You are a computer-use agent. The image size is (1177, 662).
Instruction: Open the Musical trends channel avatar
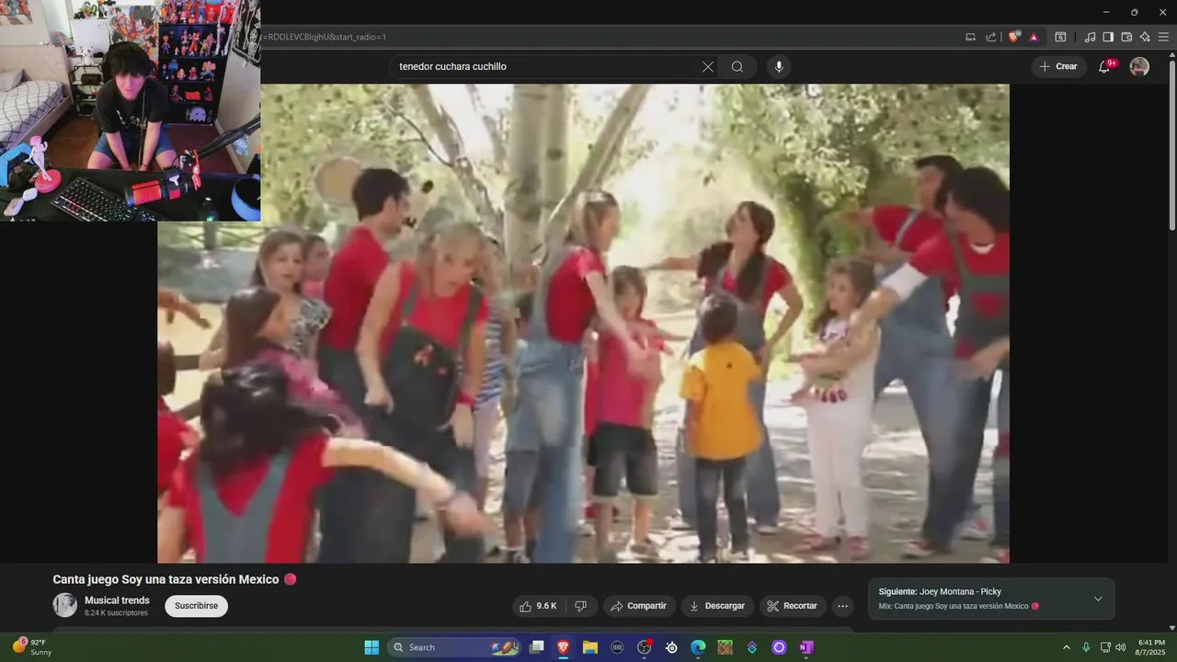(x=64, y=605)
